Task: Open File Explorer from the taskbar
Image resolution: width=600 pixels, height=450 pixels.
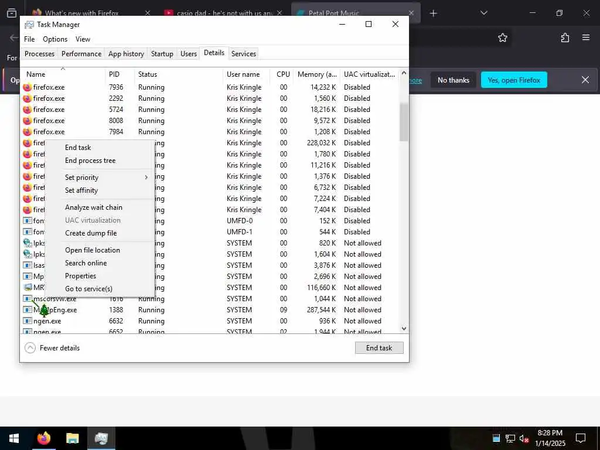Action: tap(72, 438)
